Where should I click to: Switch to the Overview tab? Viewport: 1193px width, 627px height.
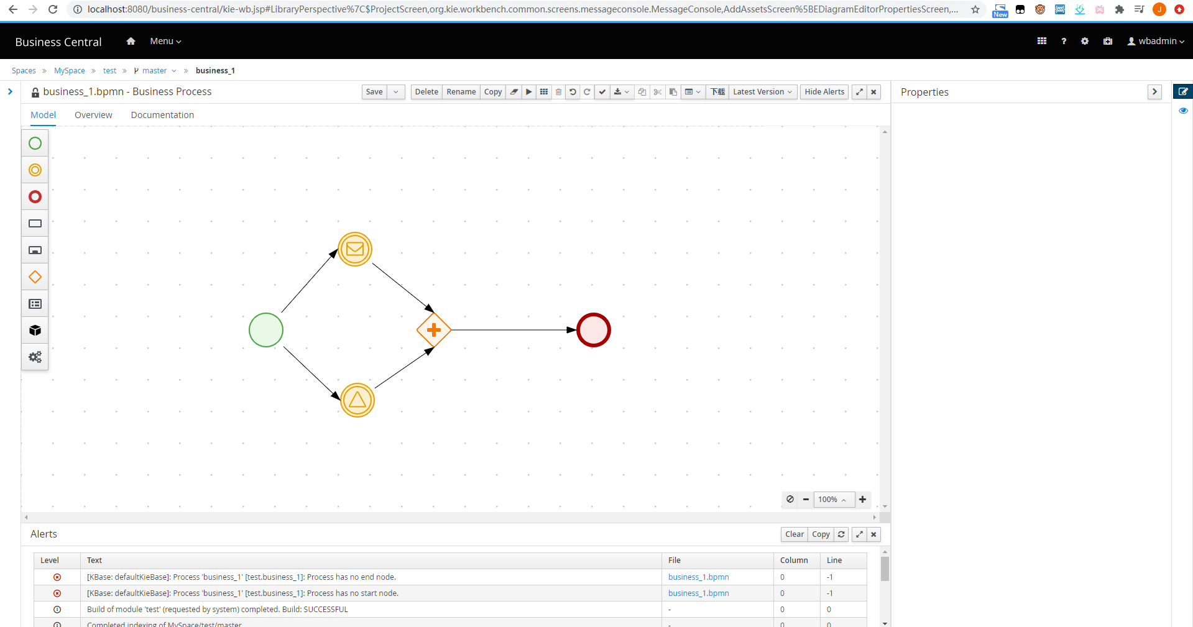93,115
